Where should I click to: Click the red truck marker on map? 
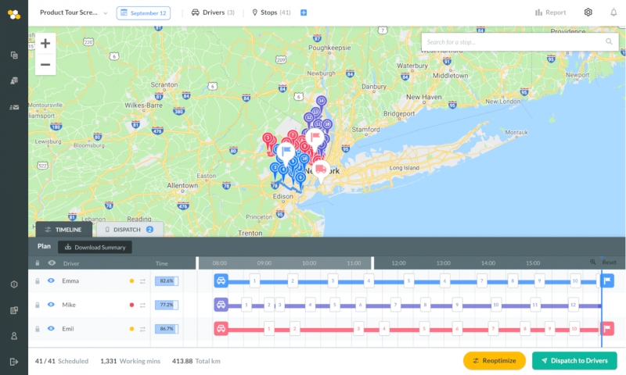(321, 170)
